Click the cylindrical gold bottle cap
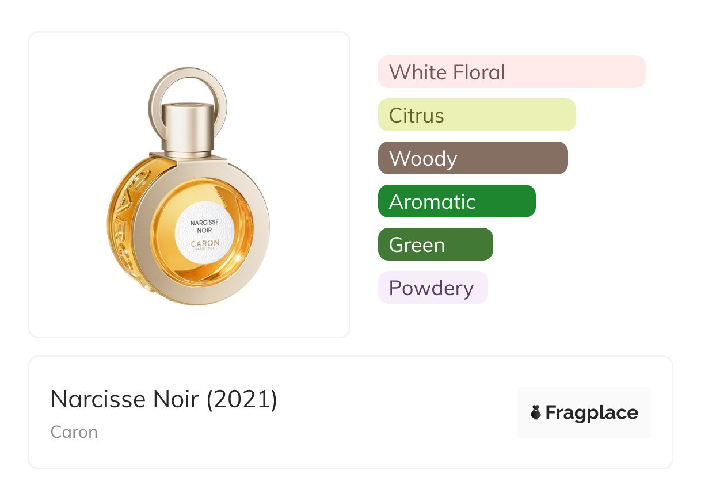The width and height of the screenshot is (701, 497). click(187, 129)
